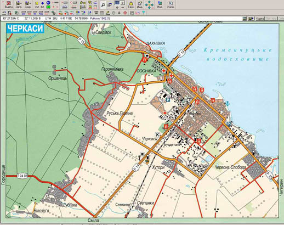
Task: Click the Инф info toolbar button
Action: click(x=140, y=5)
